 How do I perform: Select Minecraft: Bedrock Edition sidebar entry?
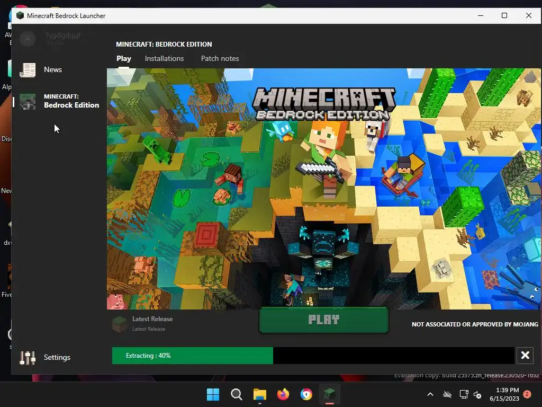[59, 101]
